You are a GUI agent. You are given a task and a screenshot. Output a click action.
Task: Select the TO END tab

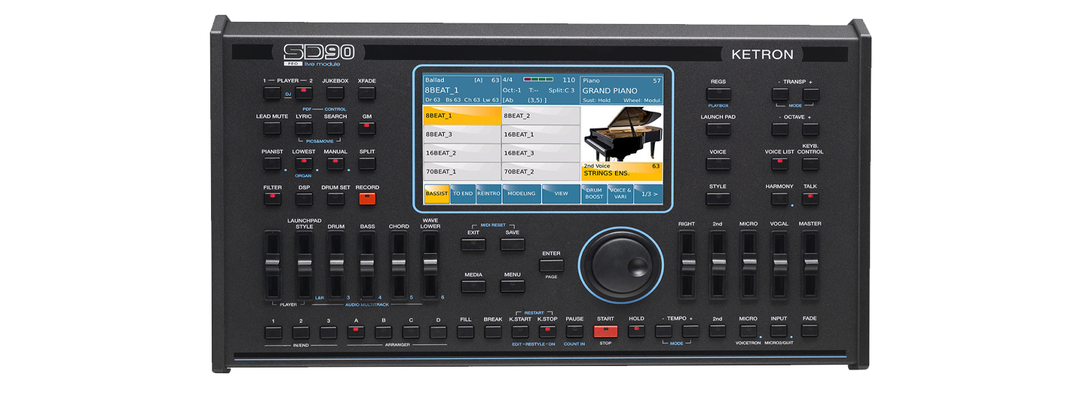coord(463,194)
